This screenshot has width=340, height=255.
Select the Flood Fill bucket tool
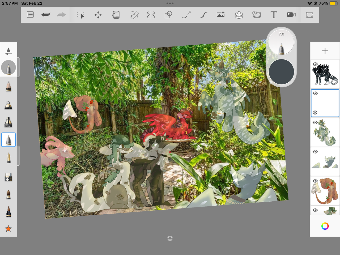[116, 15]
